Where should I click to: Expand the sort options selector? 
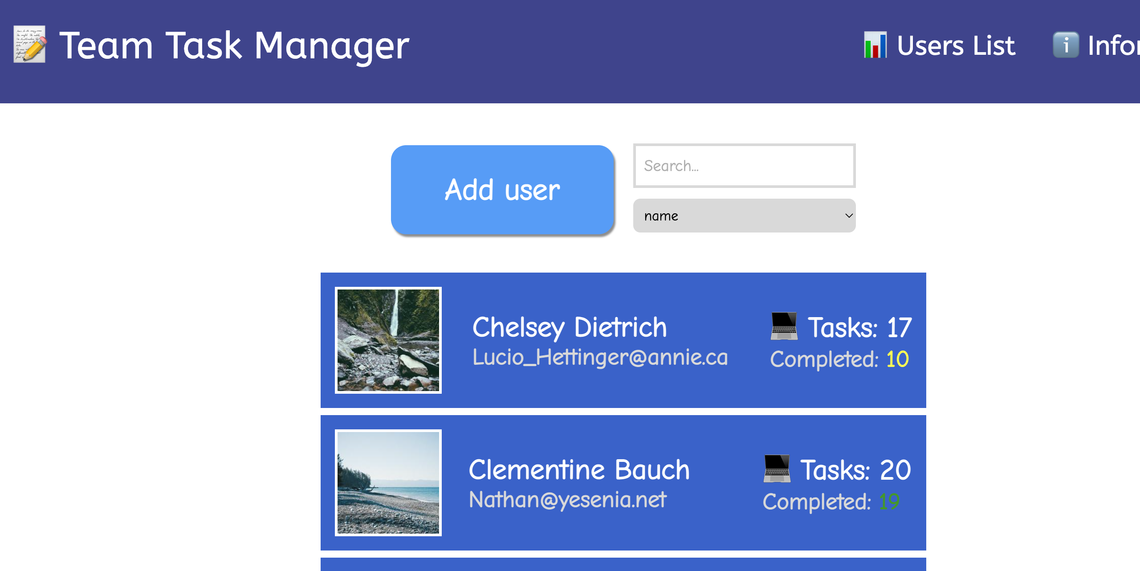click(744, 216)
